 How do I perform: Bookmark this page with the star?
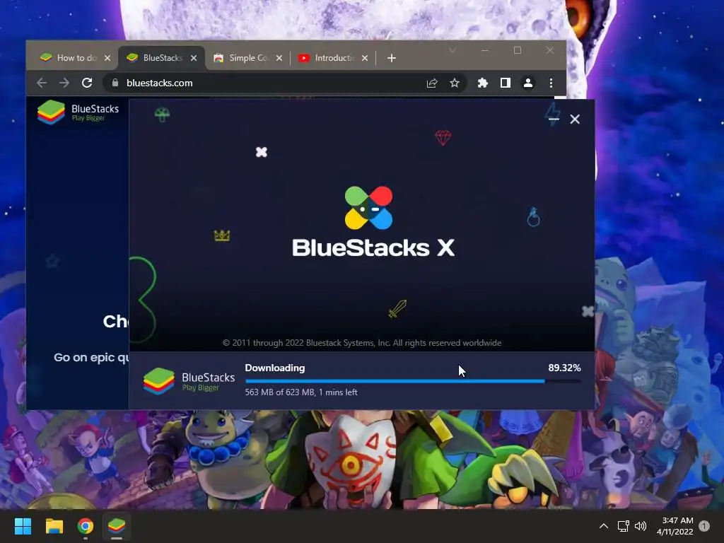[x=455, y=83]
